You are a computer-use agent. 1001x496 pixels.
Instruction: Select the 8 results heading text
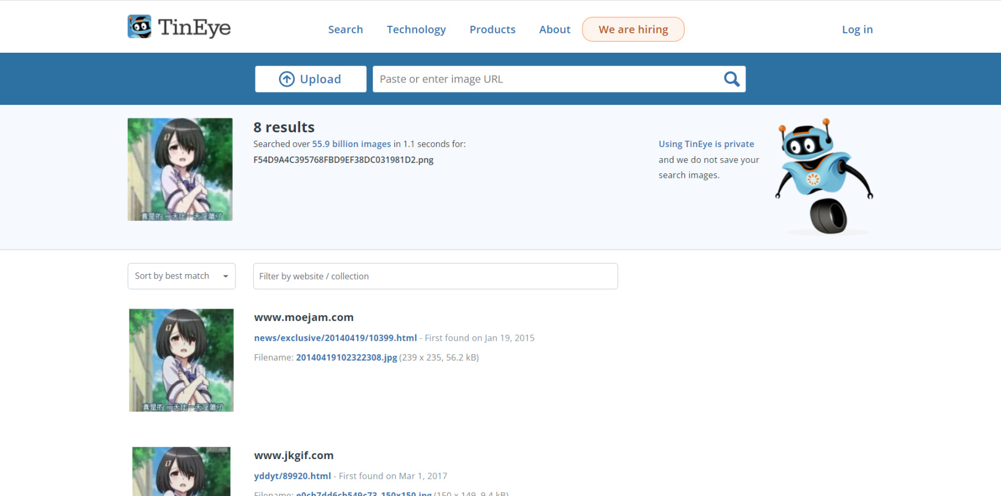[284, 127]
